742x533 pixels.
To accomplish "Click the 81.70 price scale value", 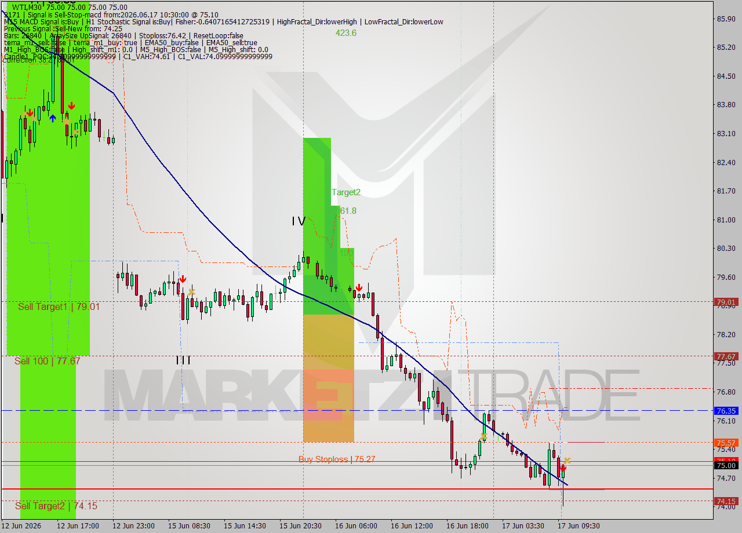I will click(726, 191).
